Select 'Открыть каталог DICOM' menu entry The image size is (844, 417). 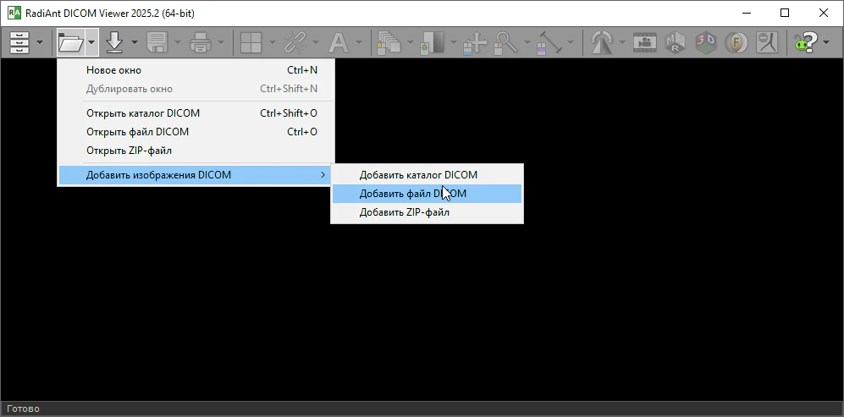pos(143,113)
